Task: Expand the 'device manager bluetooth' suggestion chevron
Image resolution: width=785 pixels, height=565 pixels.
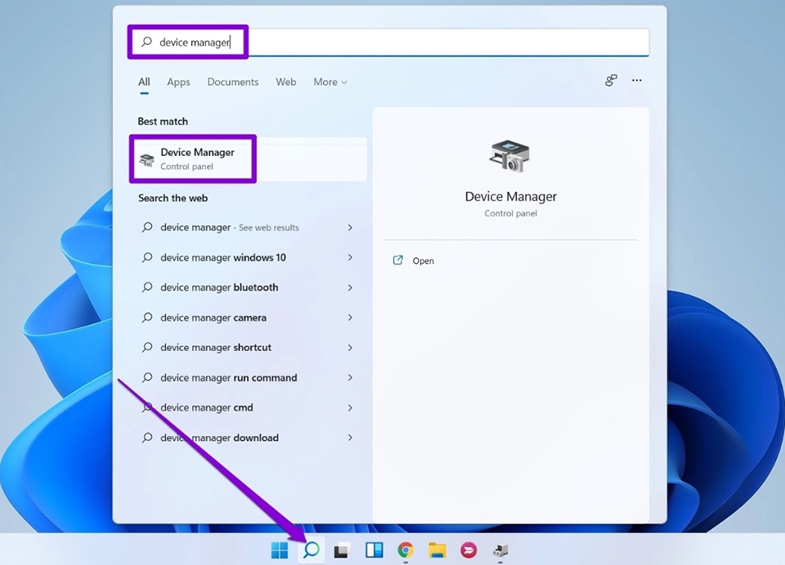Action: [x=350, y=287]
